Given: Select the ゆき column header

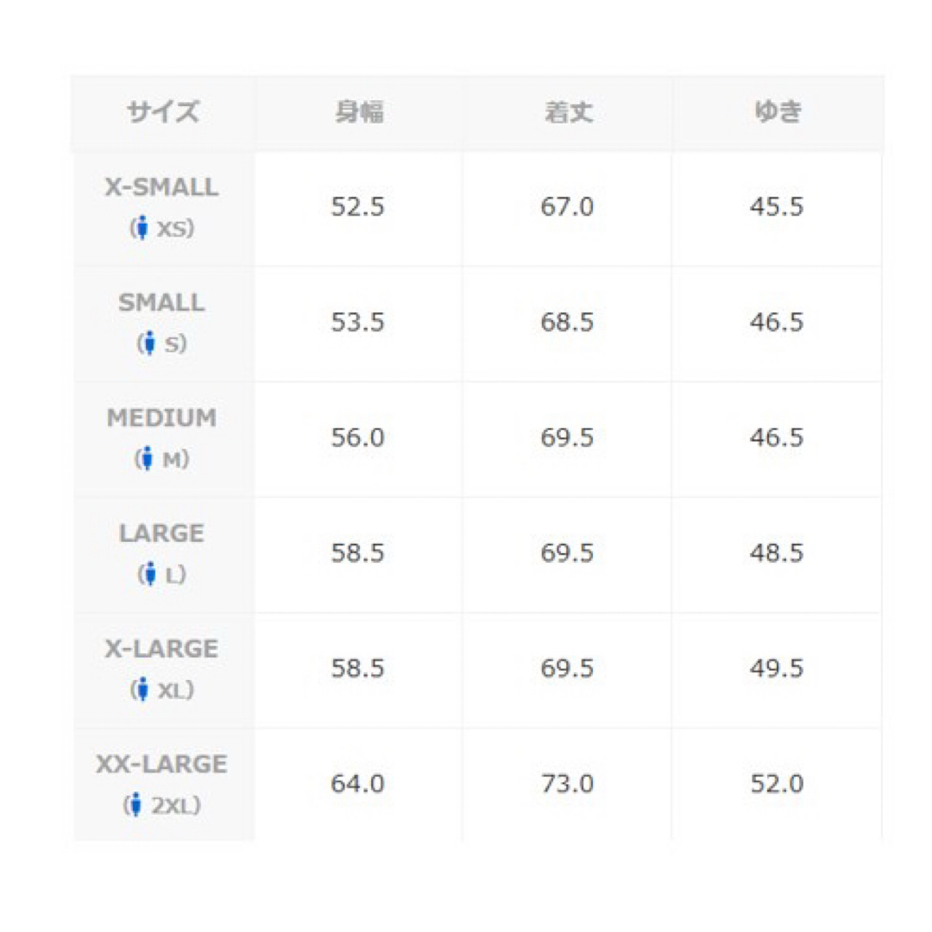Looking at the screenshot, I should point(778,111).
